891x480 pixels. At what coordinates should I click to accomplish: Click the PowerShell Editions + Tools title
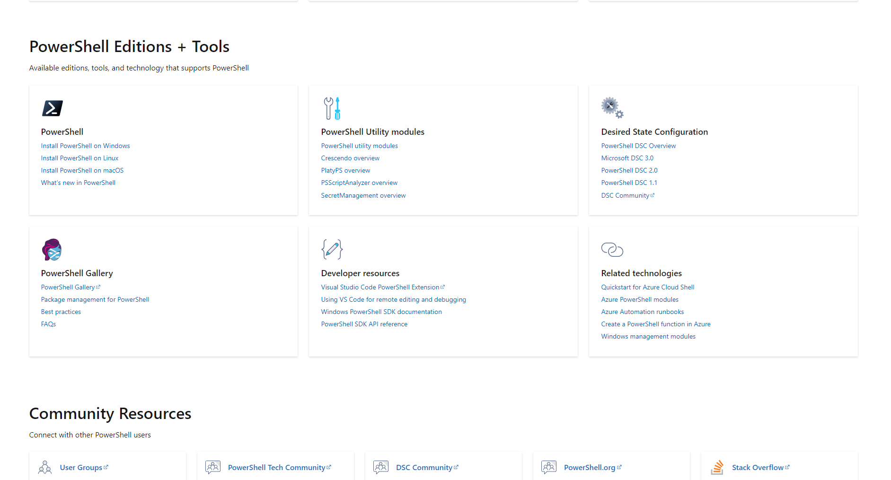pos(129,46)
